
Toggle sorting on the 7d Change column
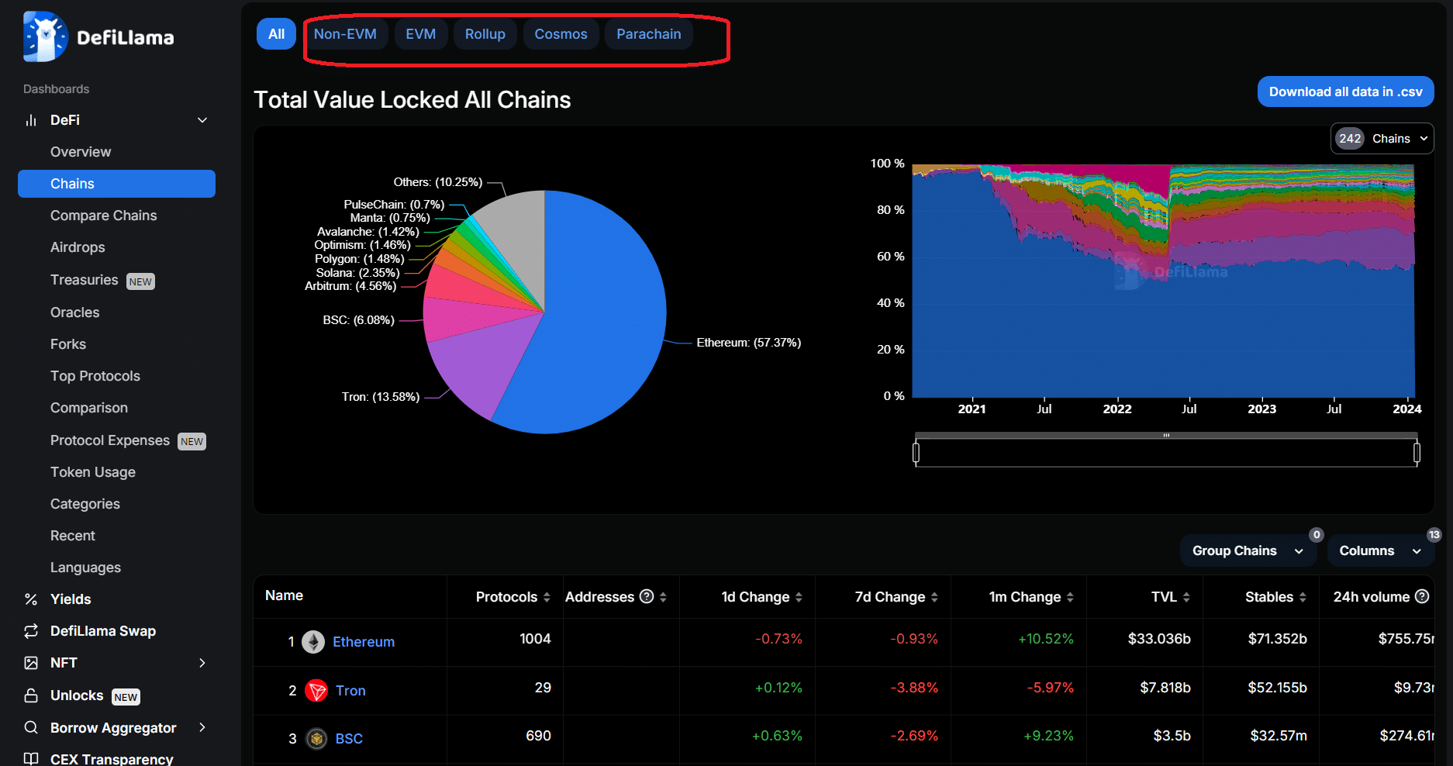[934, 596]
